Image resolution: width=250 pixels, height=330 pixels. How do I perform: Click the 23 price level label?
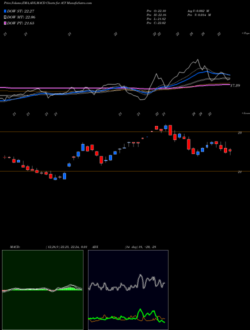point(239,132)
